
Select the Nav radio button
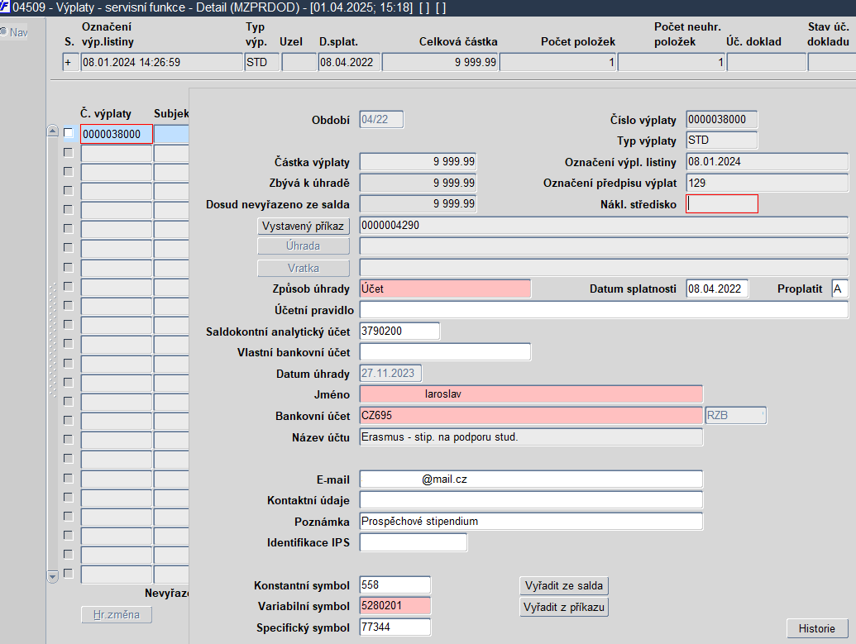coord(3,32)
